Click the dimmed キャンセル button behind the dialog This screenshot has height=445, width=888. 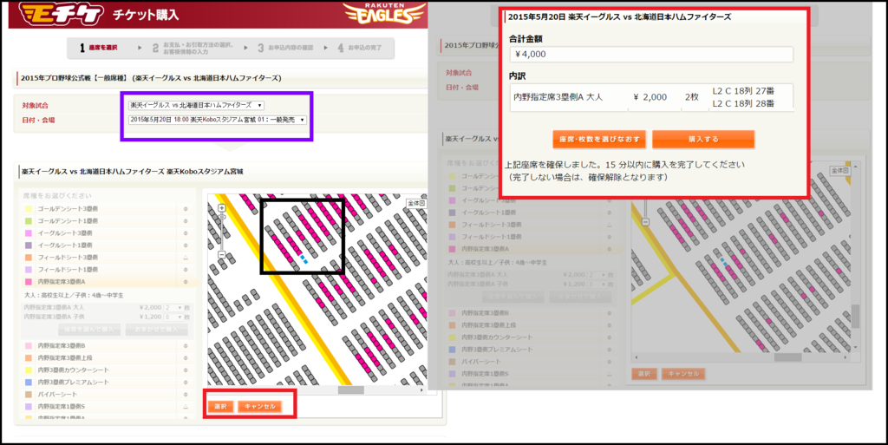click(683, 374)
